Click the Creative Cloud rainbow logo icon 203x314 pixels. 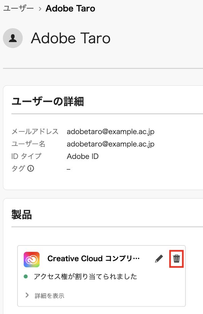pyautogui.click(x=32, y=259)
